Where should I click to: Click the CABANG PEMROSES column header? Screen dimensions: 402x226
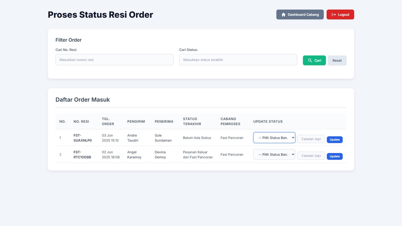(230, 121)
